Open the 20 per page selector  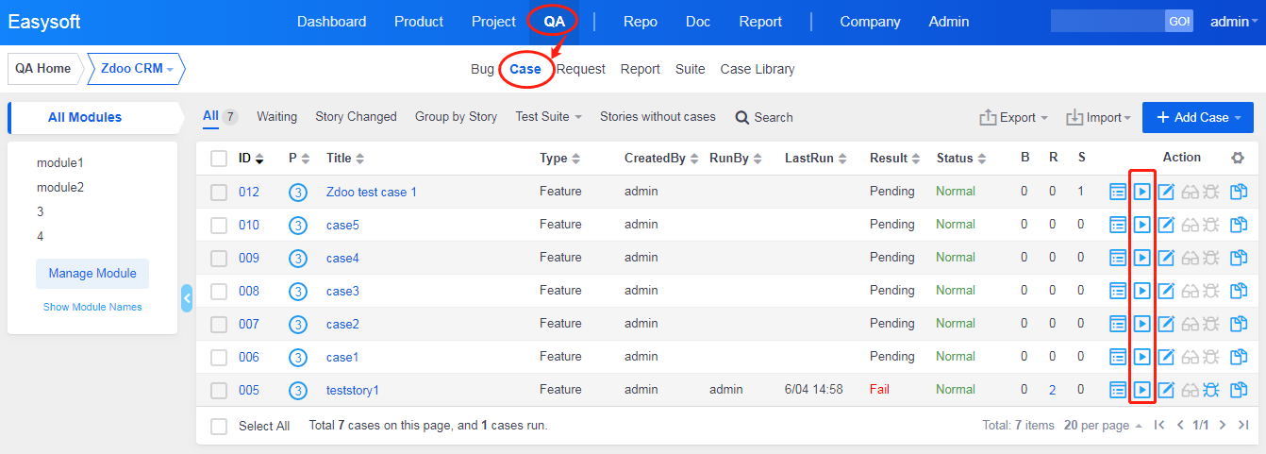click(1103, 426)
